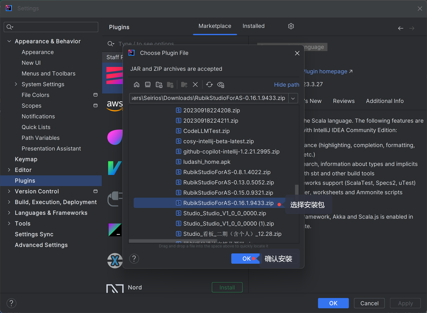This screenshot has height=313, width=427.
Task: Select RubikStudioForAS-0.15.0.9321.zip file
Action: tap(228, 193)
